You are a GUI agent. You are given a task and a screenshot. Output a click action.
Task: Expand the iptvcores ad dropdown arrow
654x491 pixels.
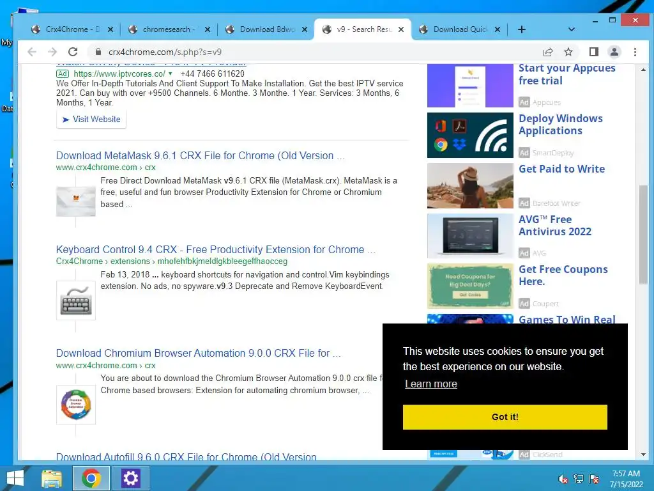click(170, 74)
